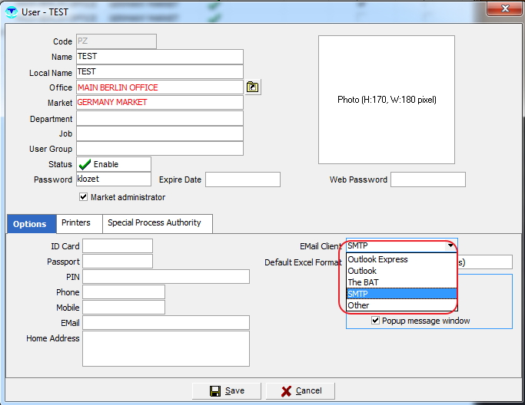Click the Cancel button
Screen dimensions: 525x405
pos(300,390)
